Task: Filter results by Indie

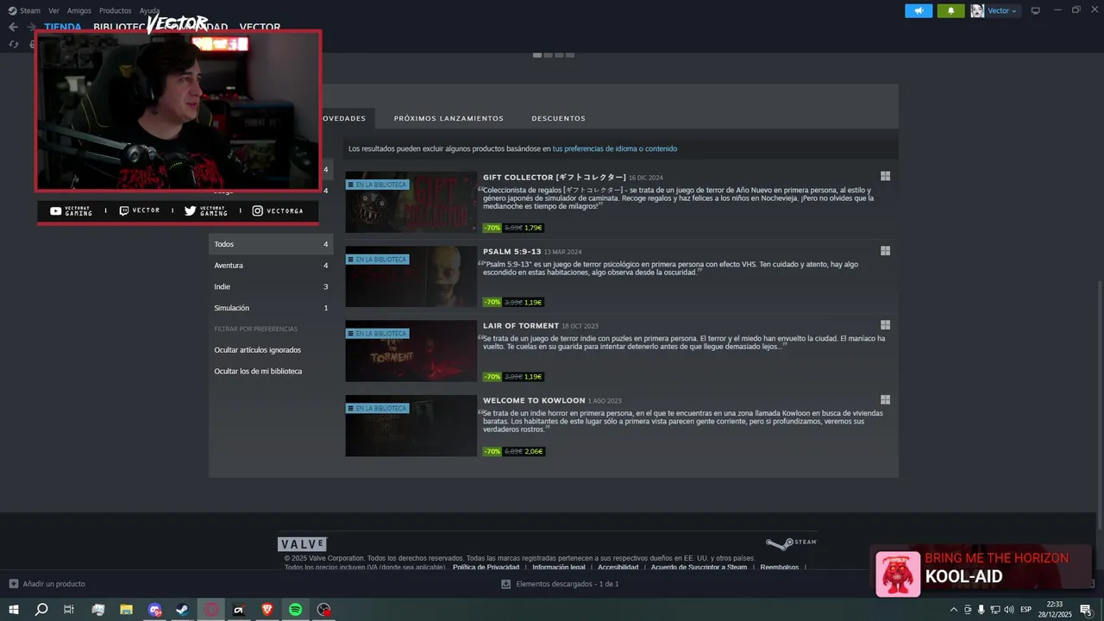Action: 271,286
